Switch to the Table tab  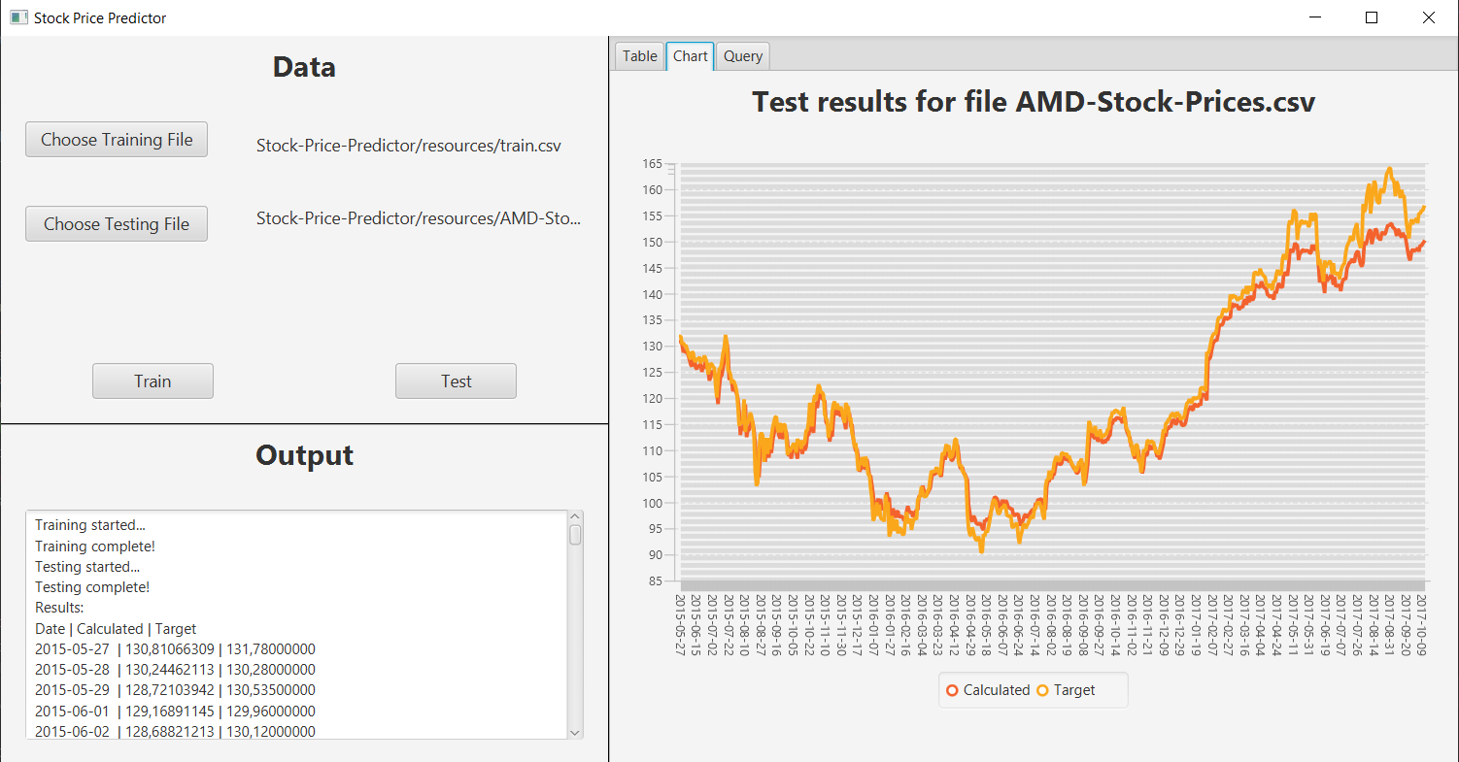point(638,56)
